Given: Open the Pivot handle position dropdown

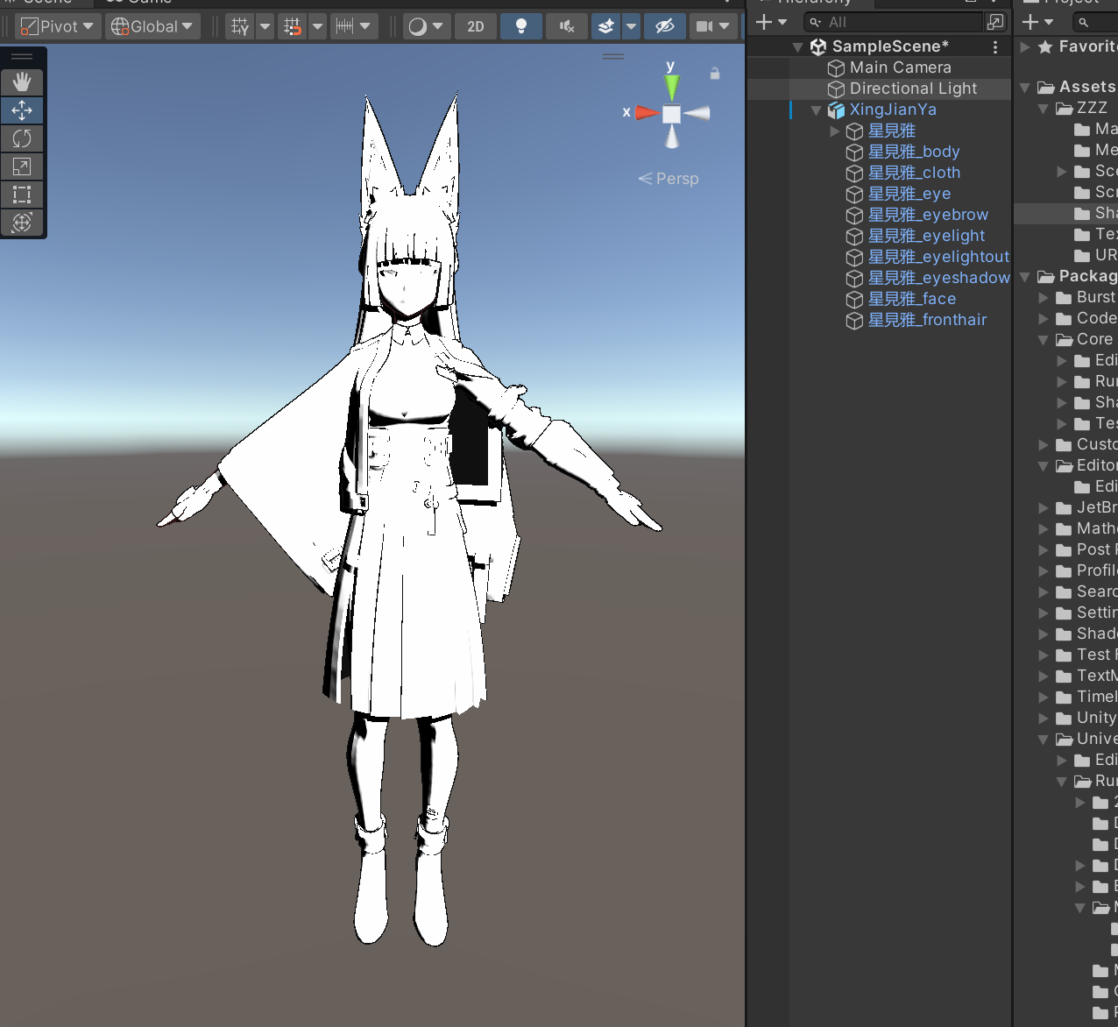Looking at the screenshot, I should coord(58,26).
